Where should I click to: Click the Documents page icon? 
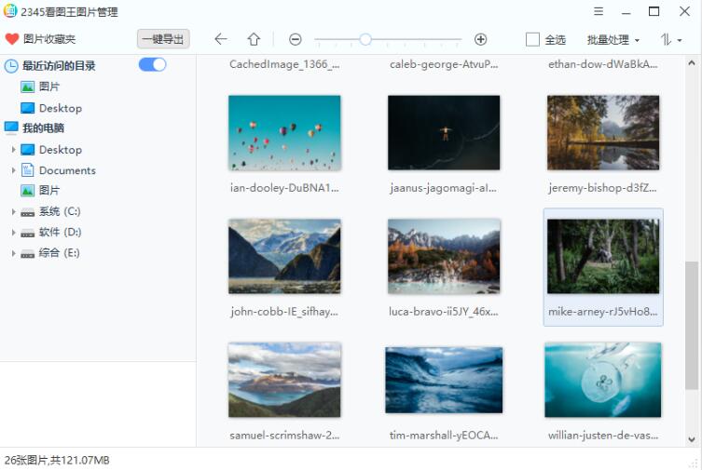tap(27, 169)
